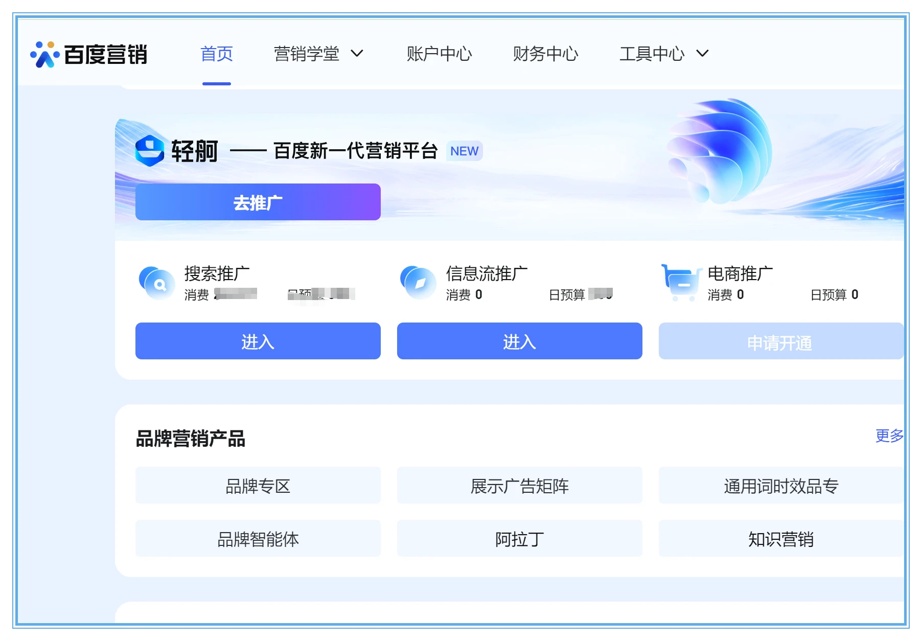Screen dimensions: 922x641
Task: Click 申请开通 for 电商推广
Action: 781,341
